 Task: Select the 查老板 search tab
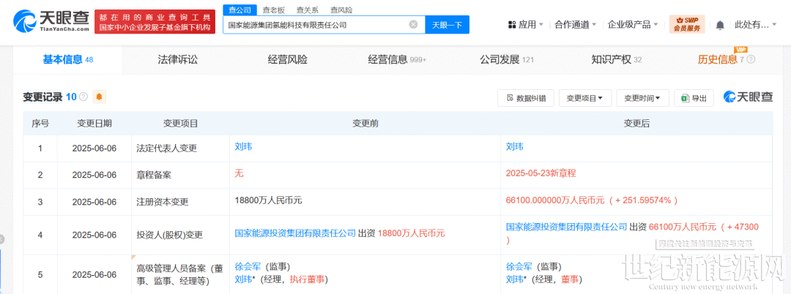(273, 10)
